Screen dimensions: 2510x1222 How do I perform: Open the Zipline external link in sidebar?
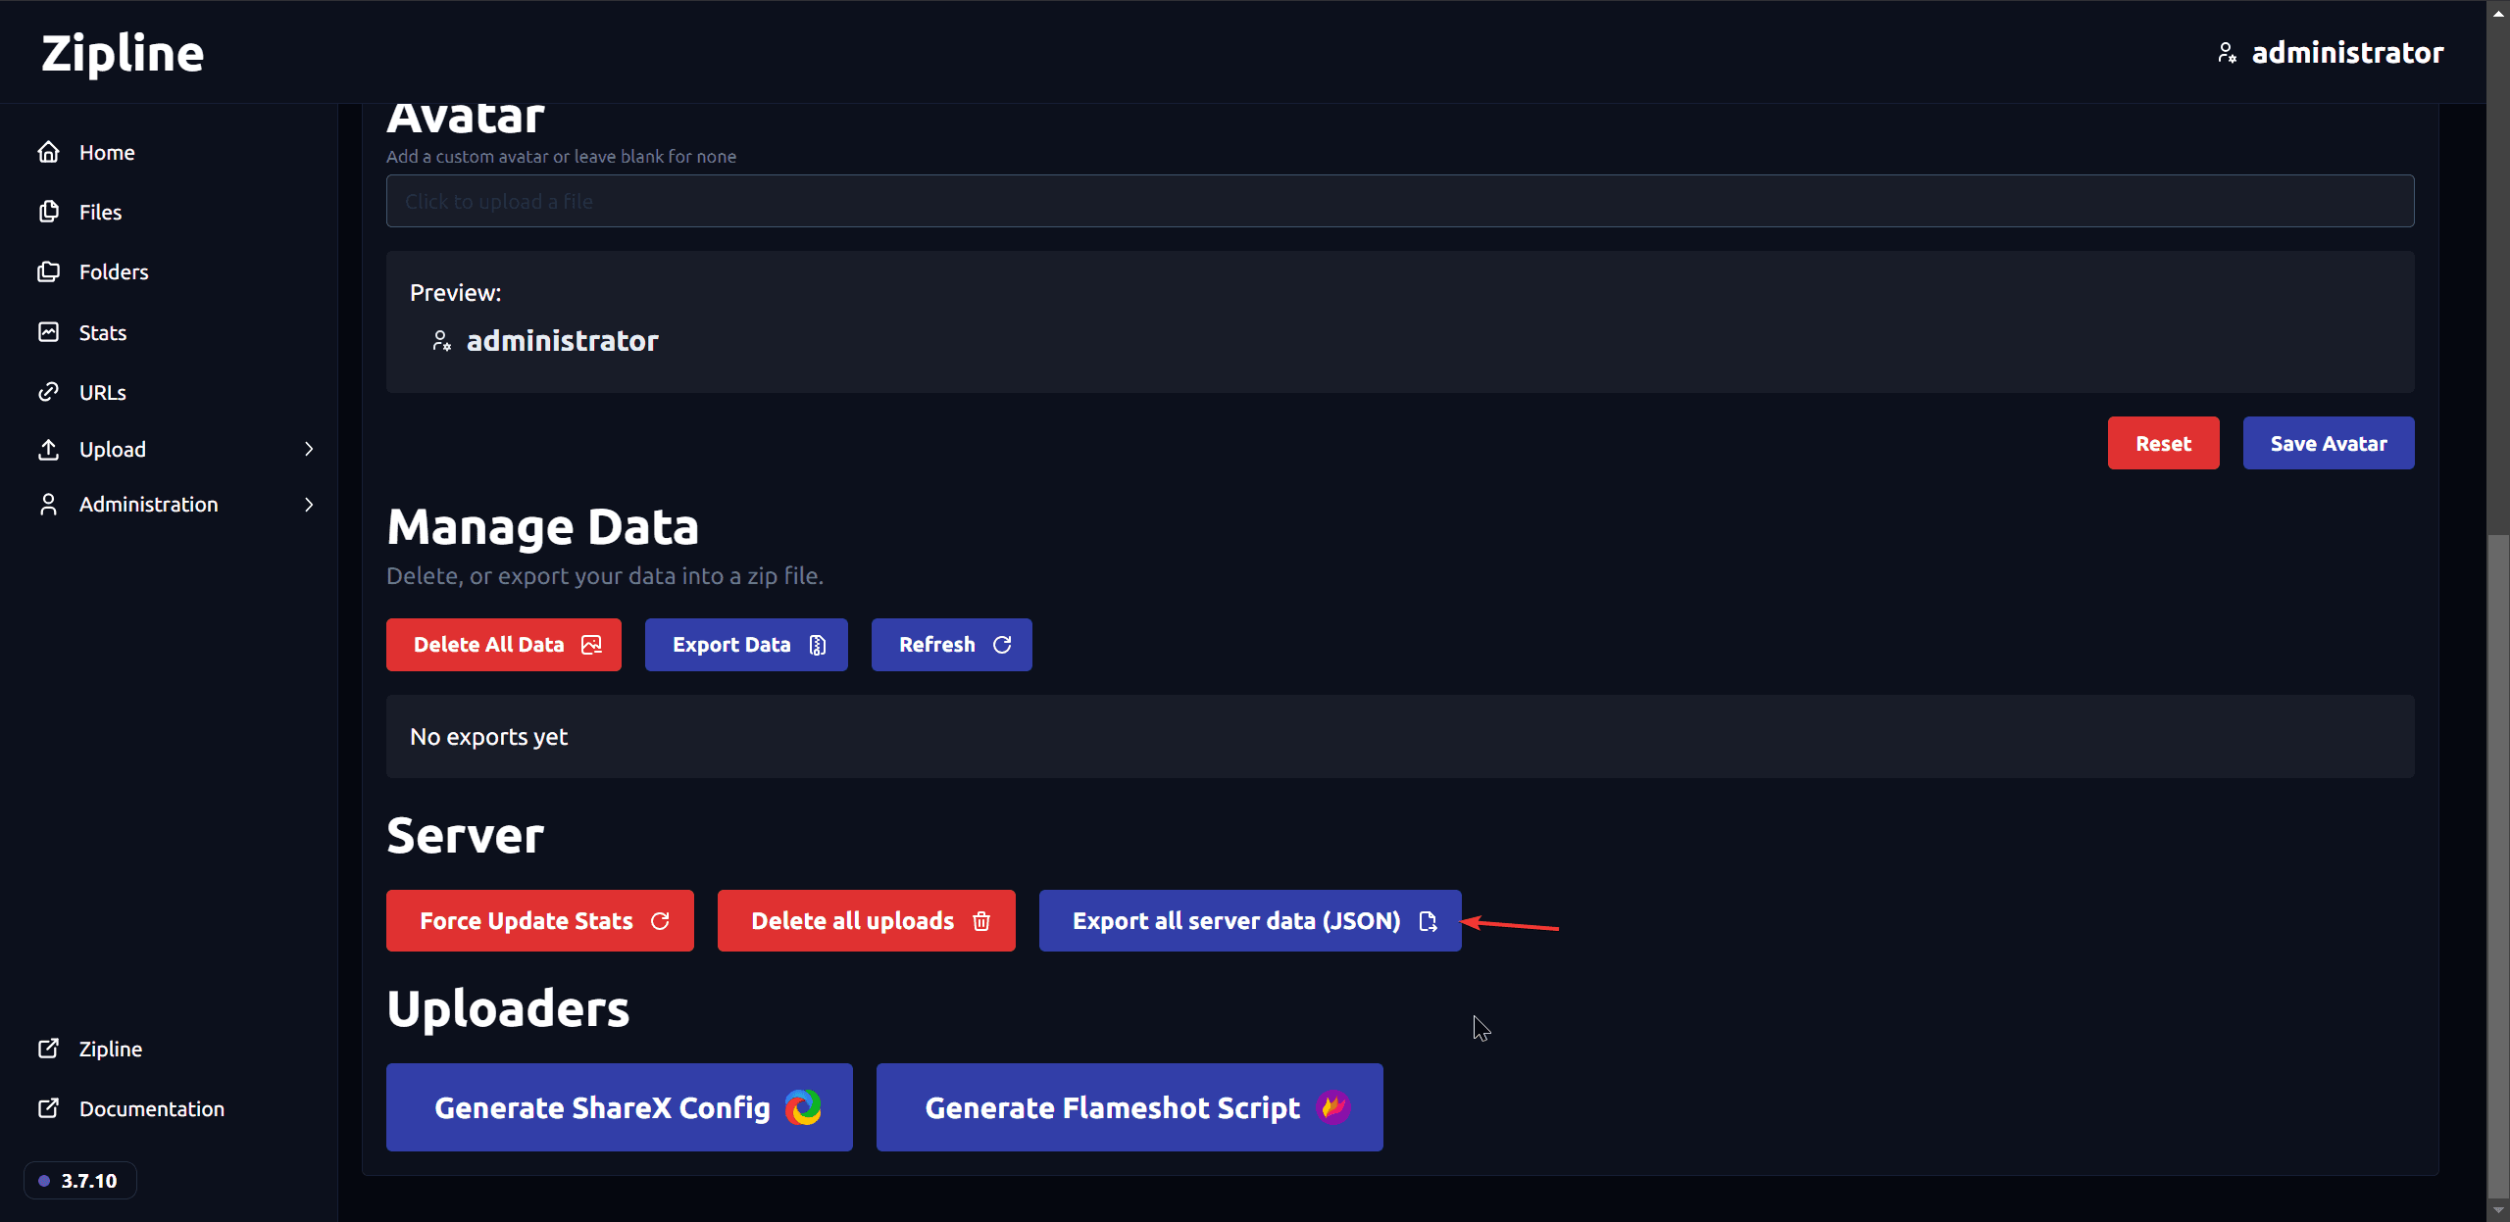pos(110,1049)
